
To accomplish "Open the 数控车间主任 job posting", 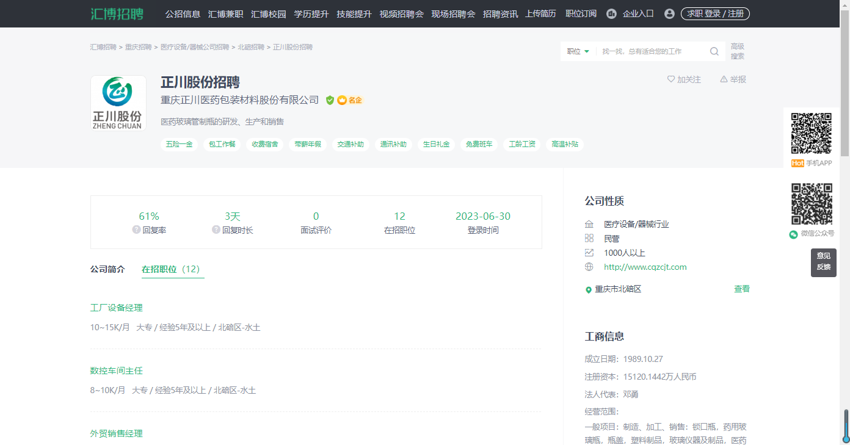I will click(x=117, y=371).
